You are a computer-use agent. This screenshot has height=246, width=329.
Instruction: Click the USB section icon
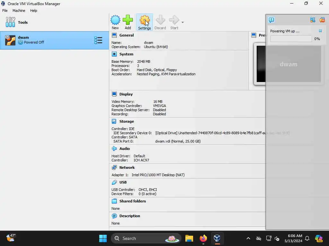click(x=114, y=182)
